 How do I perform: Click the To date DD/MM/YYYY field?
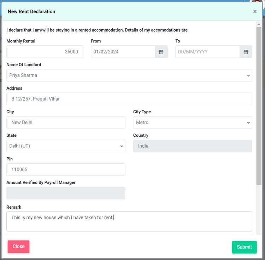click(x=208, y=52)
